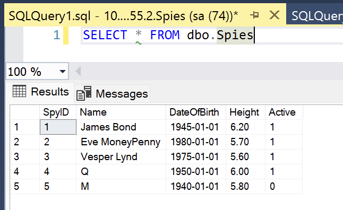Select row header for M row
Viewport: 343px width, 210px height.
point(25,187)
